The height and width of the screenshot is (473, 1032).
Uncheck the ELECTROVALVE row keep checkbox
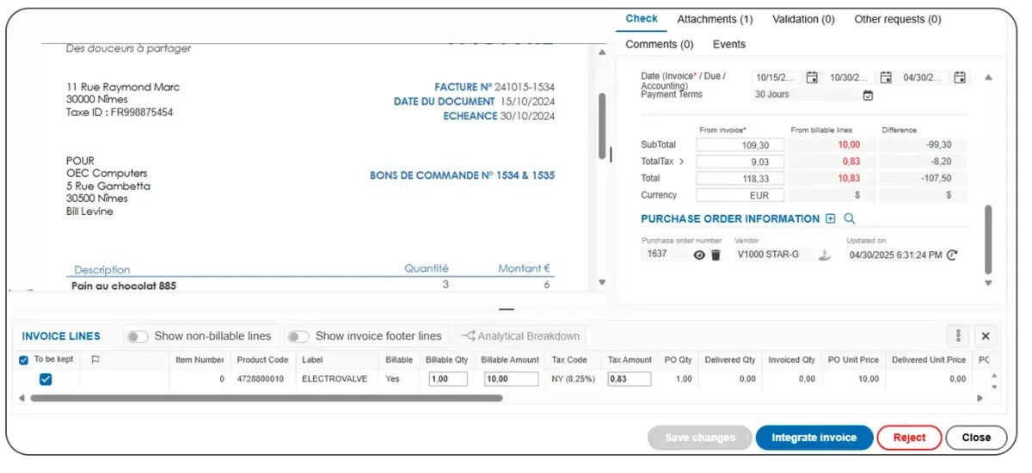46,379
